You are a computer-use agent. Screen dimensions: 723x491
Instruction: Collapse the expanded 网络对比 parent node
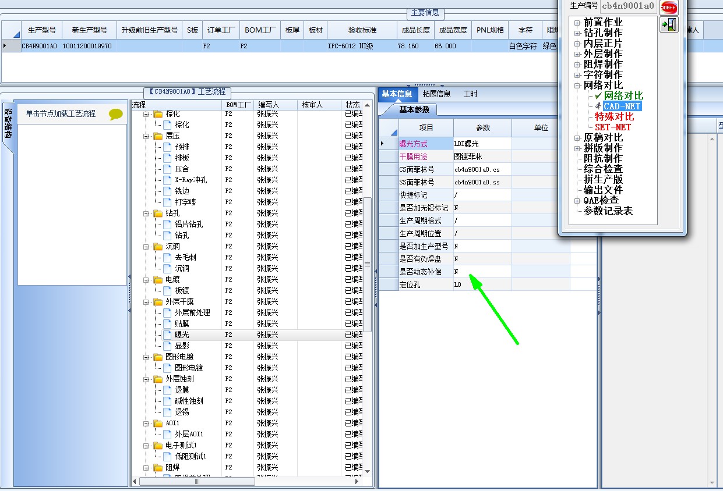[577, 86]
